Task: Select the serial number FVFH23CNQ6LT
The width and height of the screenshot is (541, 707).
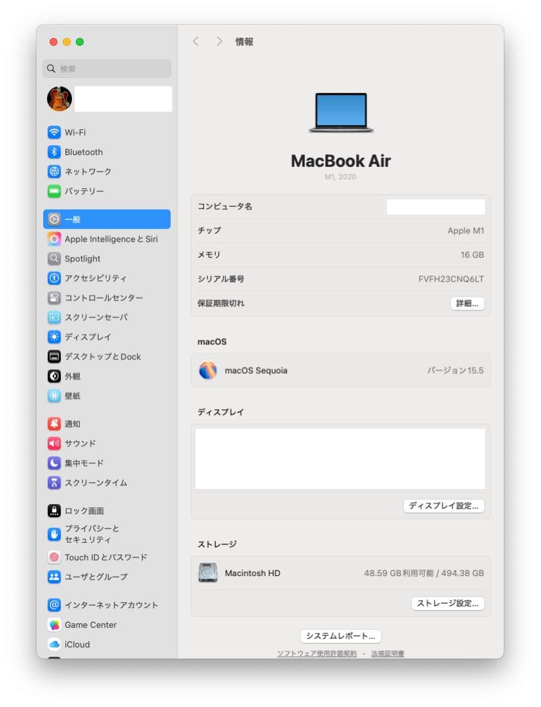Action: pyautogui.click(x=451, y=279)
